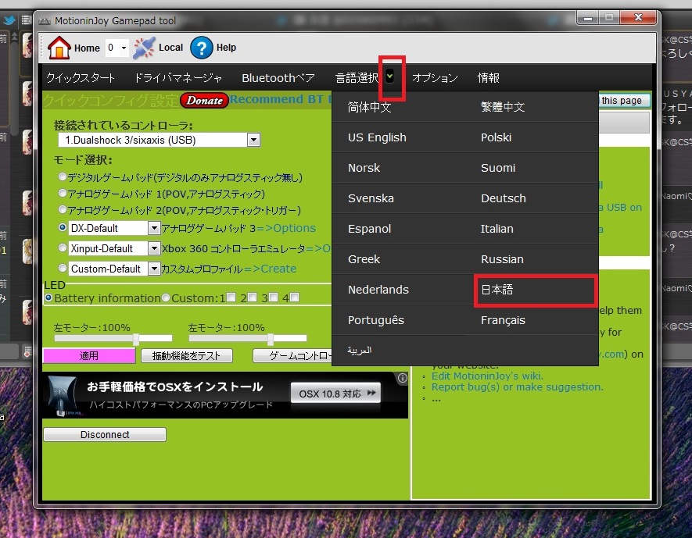Screen dimensions: 692x538
Task: Choose Deutsch in the language list
Action: pos(532,198)
